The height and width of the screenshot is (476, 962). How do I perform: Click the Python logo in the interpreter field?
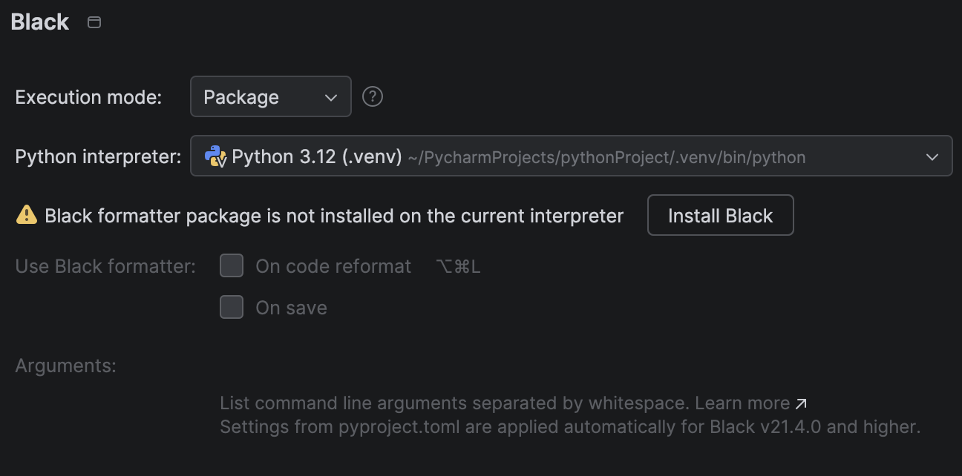(x=215, y=156)
